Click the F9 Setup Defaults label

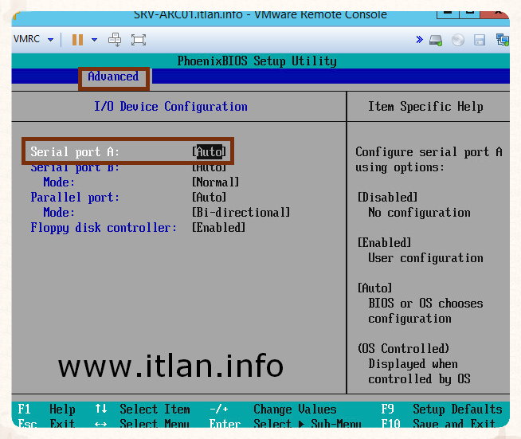(456, 410)
